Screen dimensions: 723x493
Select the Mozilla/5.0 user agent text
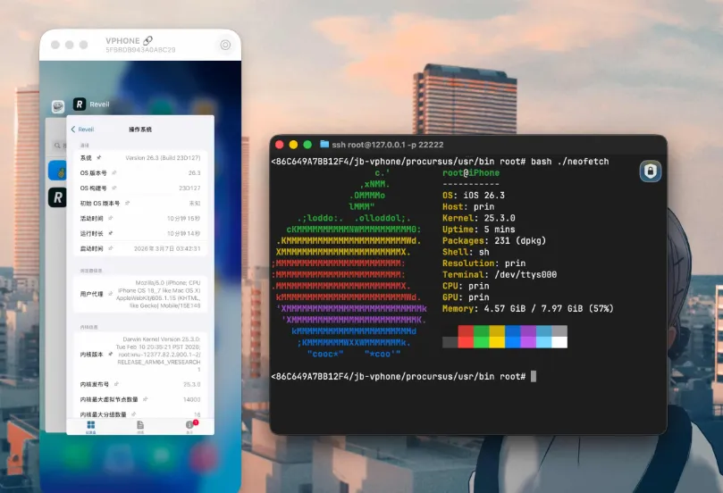tap(157, 294)
